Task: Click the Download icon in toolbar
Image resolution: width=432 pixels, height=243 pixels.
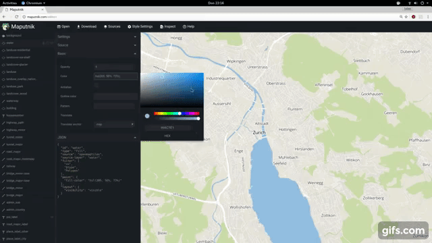Action: (x=78, y=27)
